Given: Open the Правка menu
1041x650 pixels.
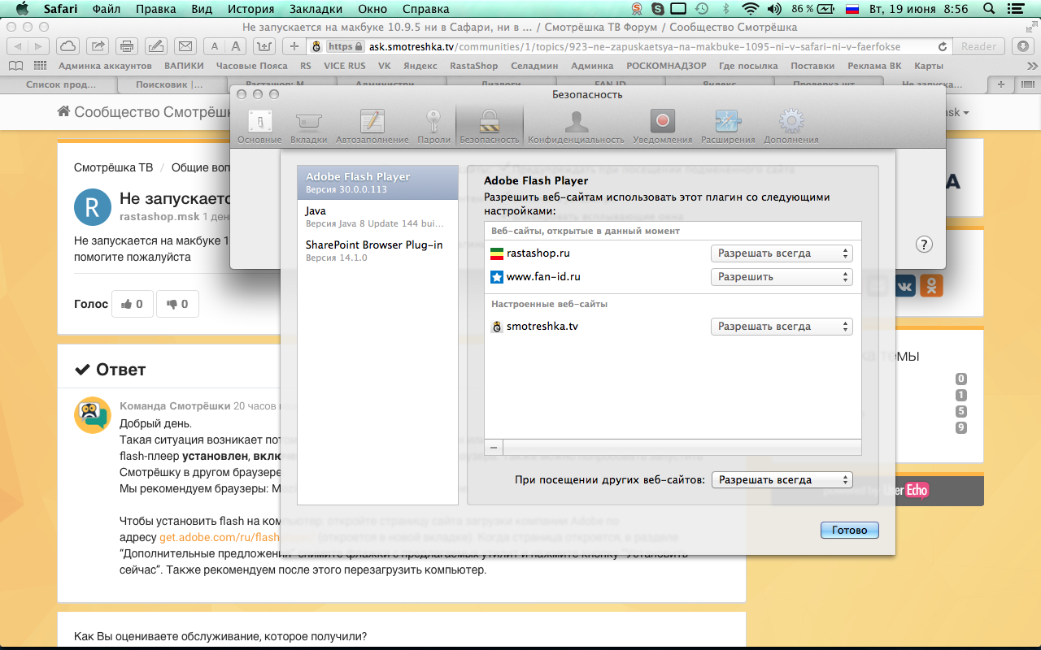Looking at the screenshot, I should [155, 9].
